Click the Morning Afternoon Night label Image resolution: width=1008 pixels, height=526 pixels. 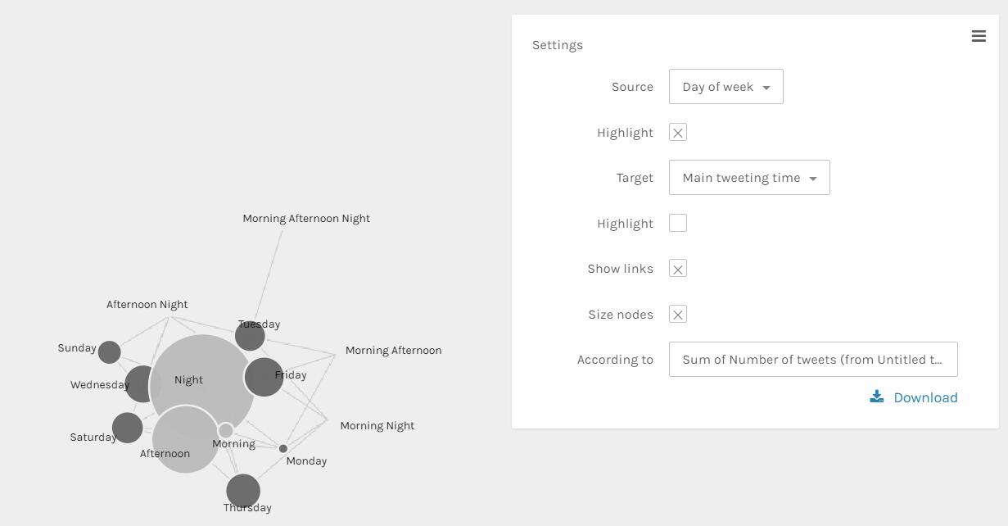(x=306, y=219)
